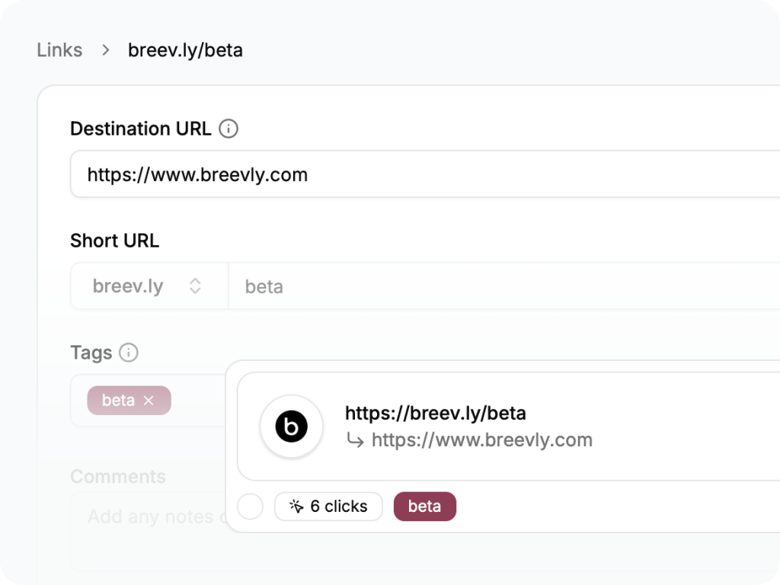Click the up-down chevrons in domain selector
Viewport: 780px width, 585px height.
pyautogui.click(x=195, y=286)
